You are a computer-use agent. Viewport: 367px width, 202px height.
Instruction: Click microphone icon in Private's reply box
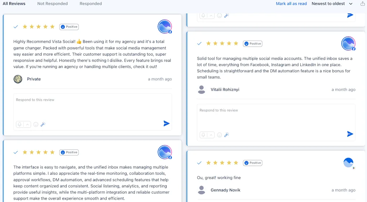click(20, 125)
